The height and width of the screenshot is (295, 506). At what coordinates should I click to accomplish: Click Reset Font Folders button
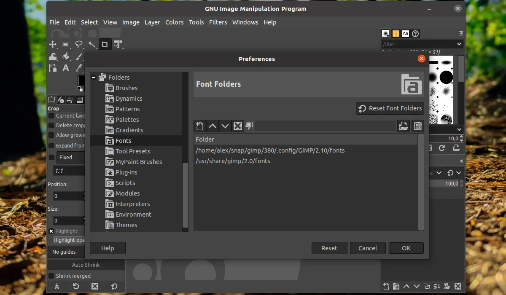click(x=390, y=108)
